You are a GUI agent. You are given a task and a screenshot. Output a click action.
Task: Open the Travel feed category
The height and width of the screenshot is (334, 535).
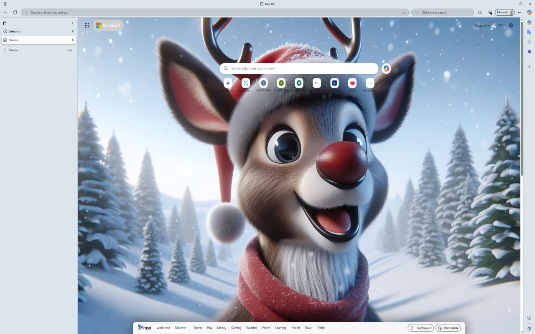(x=308, y=328)
